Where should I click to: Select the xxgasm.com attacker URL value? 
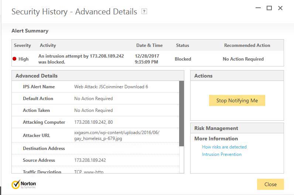click(x=117, y=136)
